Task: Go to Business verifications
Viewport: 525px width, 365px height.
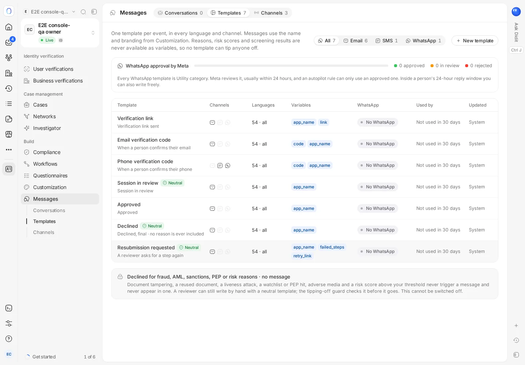Action: pyautogui.click(x=60, y=81)
